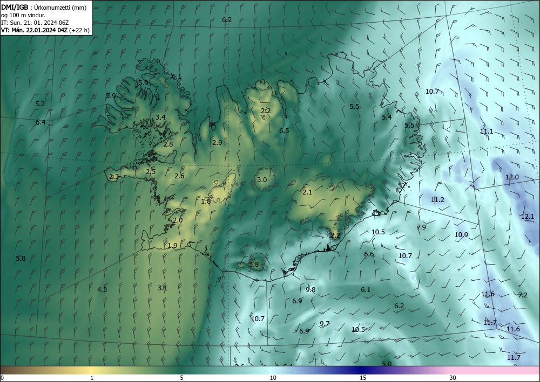
Task: Click the 6.5 value on the map
Action: (x=284, y=130)
